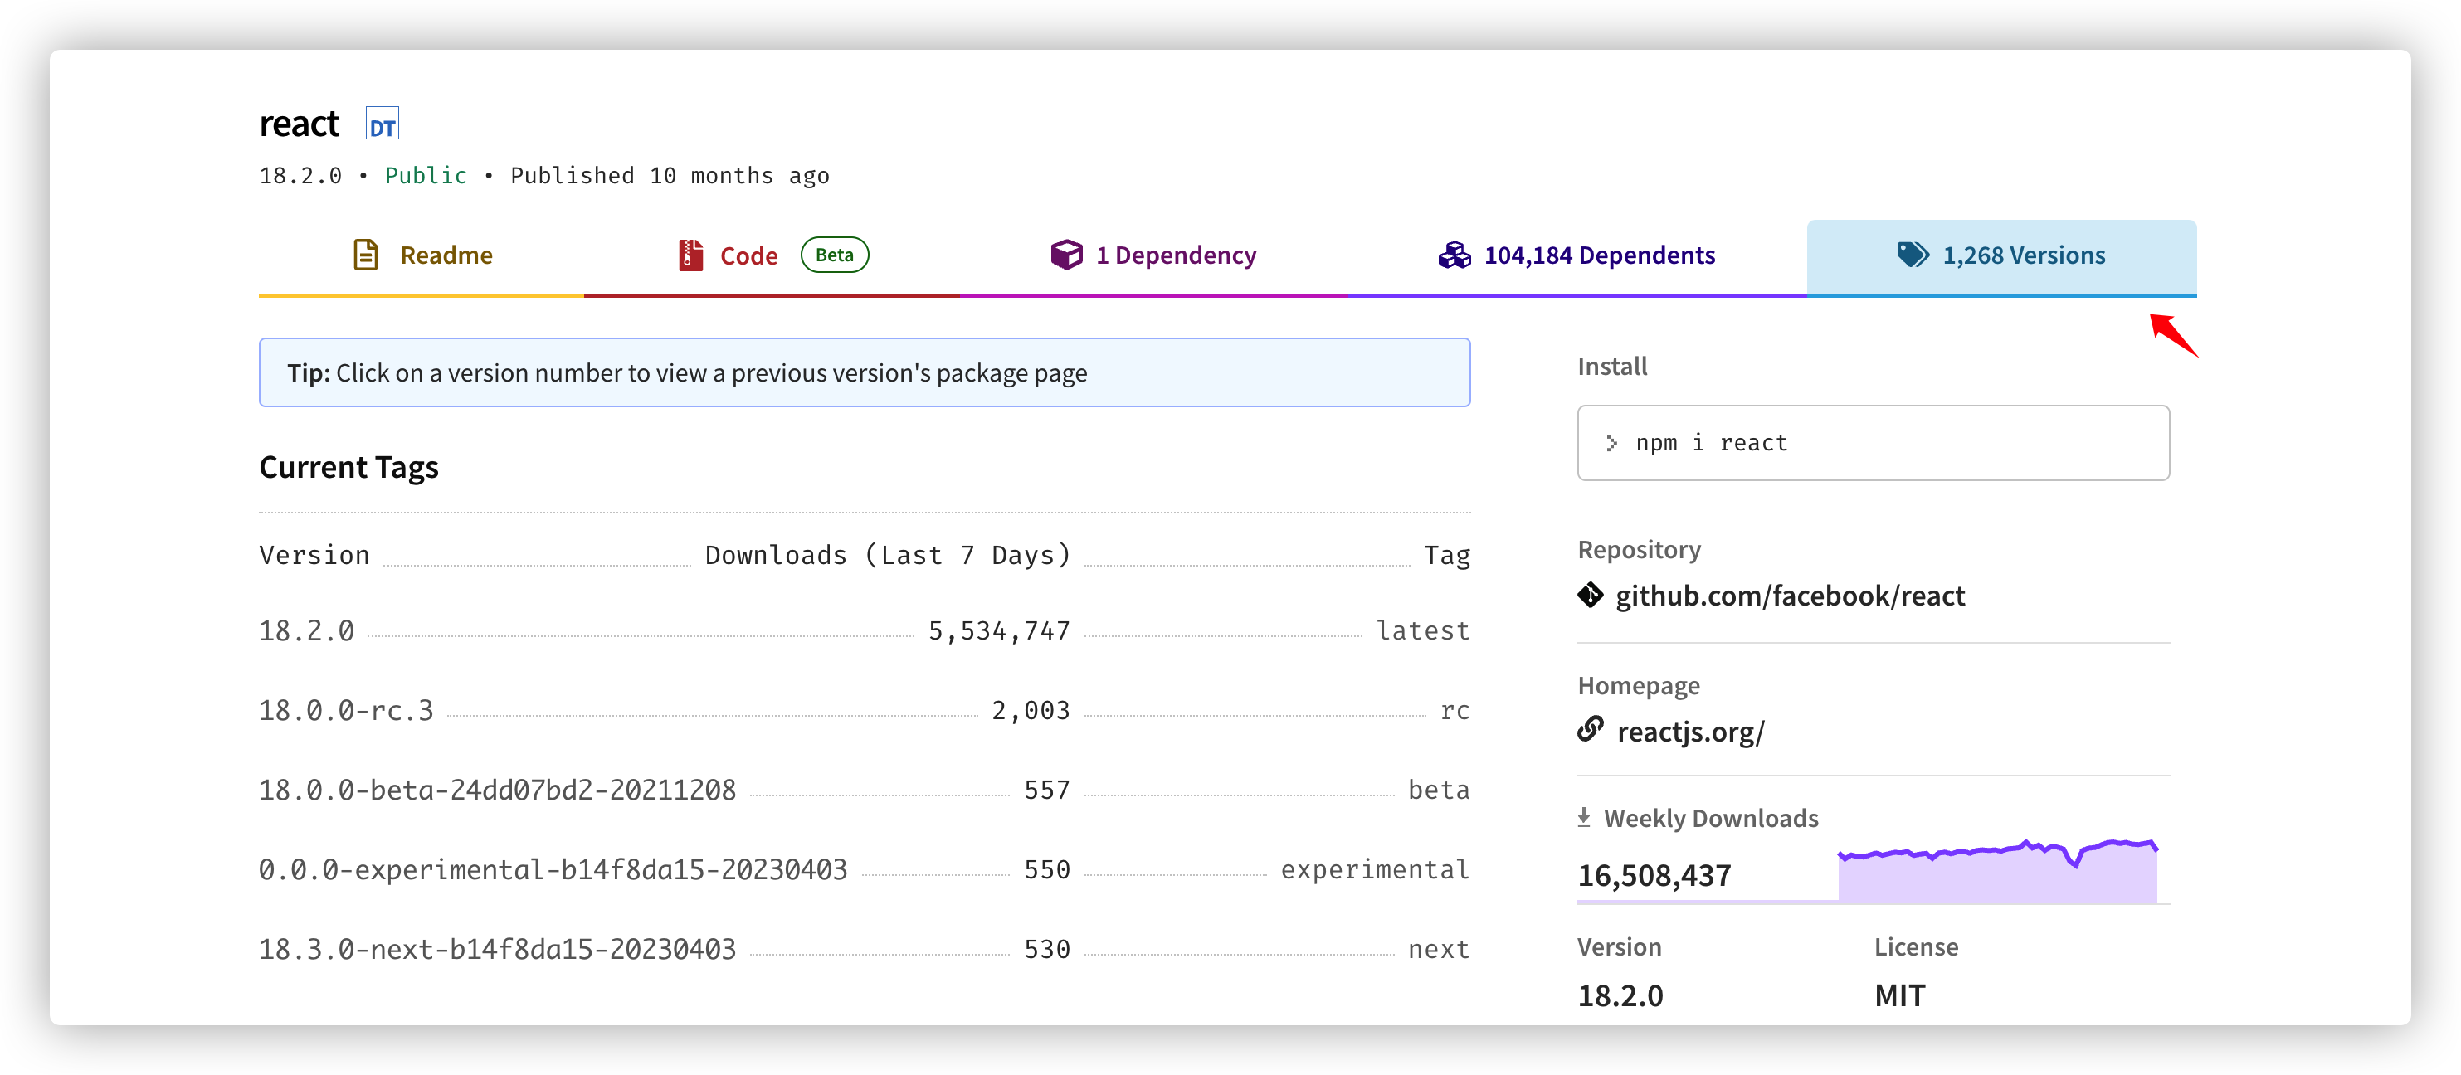Open version 18.2.0 in Current Tags
The image size is (2461, 1075).
307,631
